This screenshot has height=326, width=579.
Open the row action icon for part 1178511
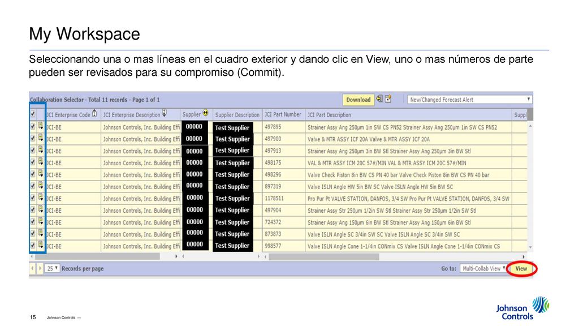41,198
